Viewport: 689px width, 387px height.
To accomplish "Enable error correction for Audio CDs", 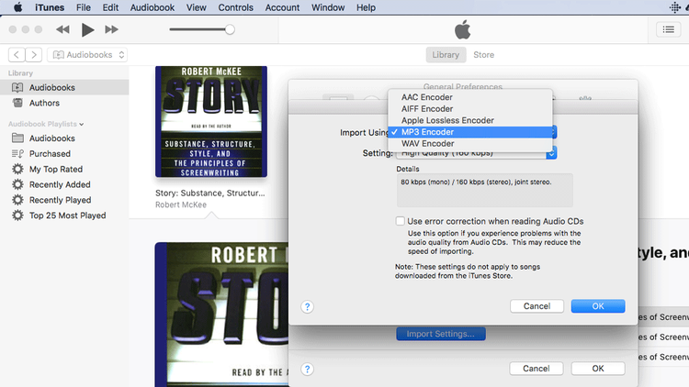I will 400,221.
